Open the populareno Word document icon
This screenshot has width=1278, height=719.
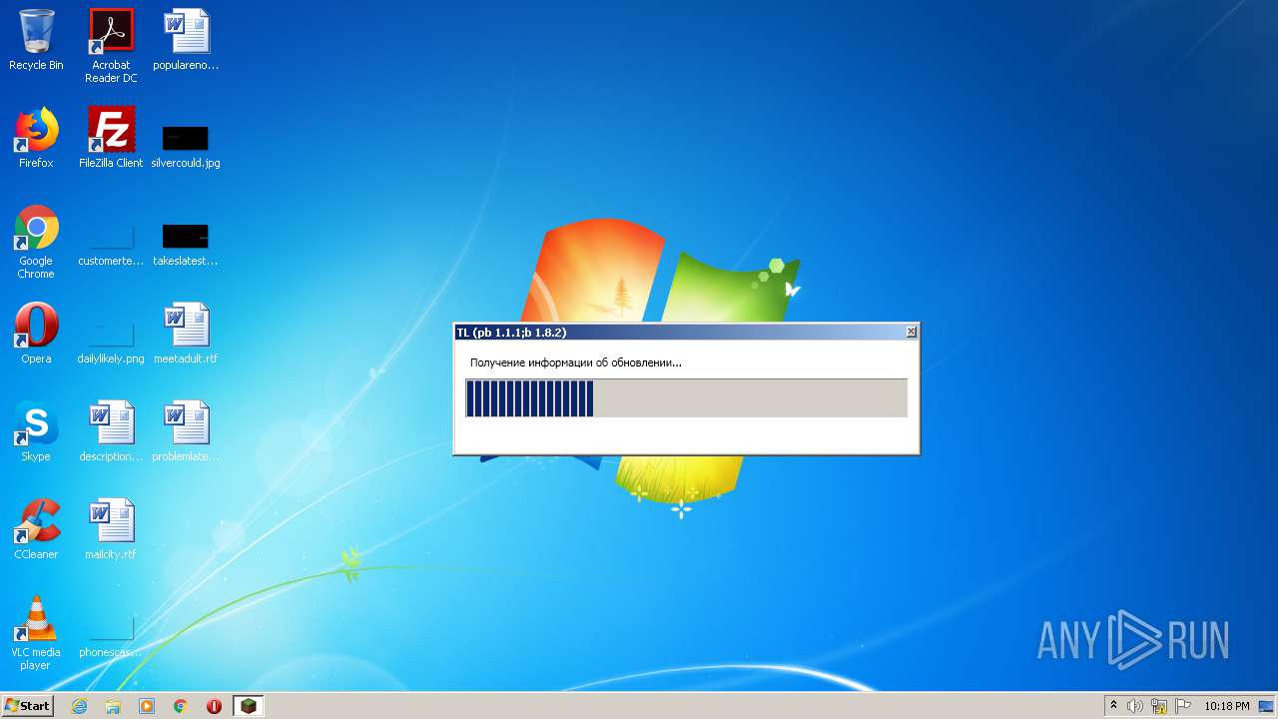[x=186, y=40]
